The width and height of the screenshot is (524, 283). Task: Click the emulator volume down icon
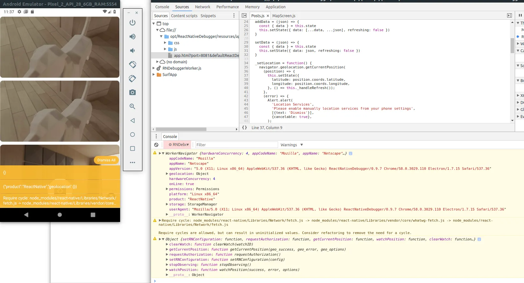(x=133, y=51)
